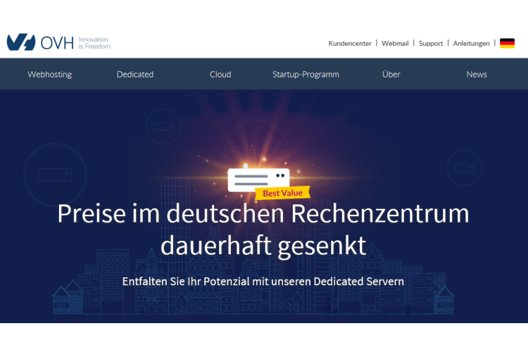Open the Support page link
Screen dimensions: 528x352
[431, 44]
